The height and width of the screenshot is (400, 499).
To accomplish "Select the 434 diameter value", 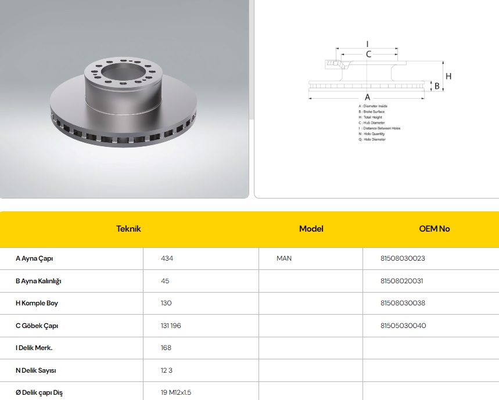I will coord(167,258).
